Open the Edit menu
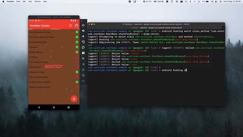The width and height of the screenshot is (243, 137). 24,2
